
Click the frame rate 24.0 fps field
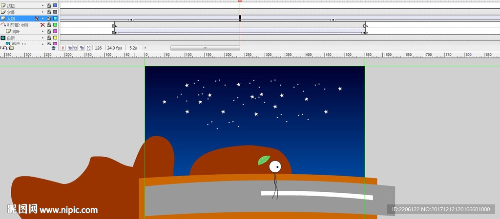(114, 48)
